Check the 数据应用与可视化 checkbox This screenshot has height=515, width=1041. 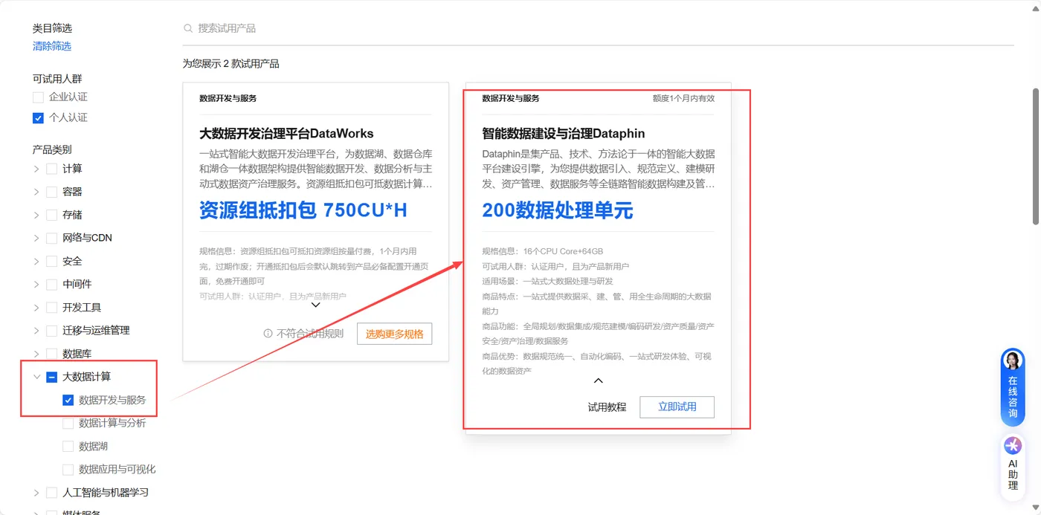[68, 469]
